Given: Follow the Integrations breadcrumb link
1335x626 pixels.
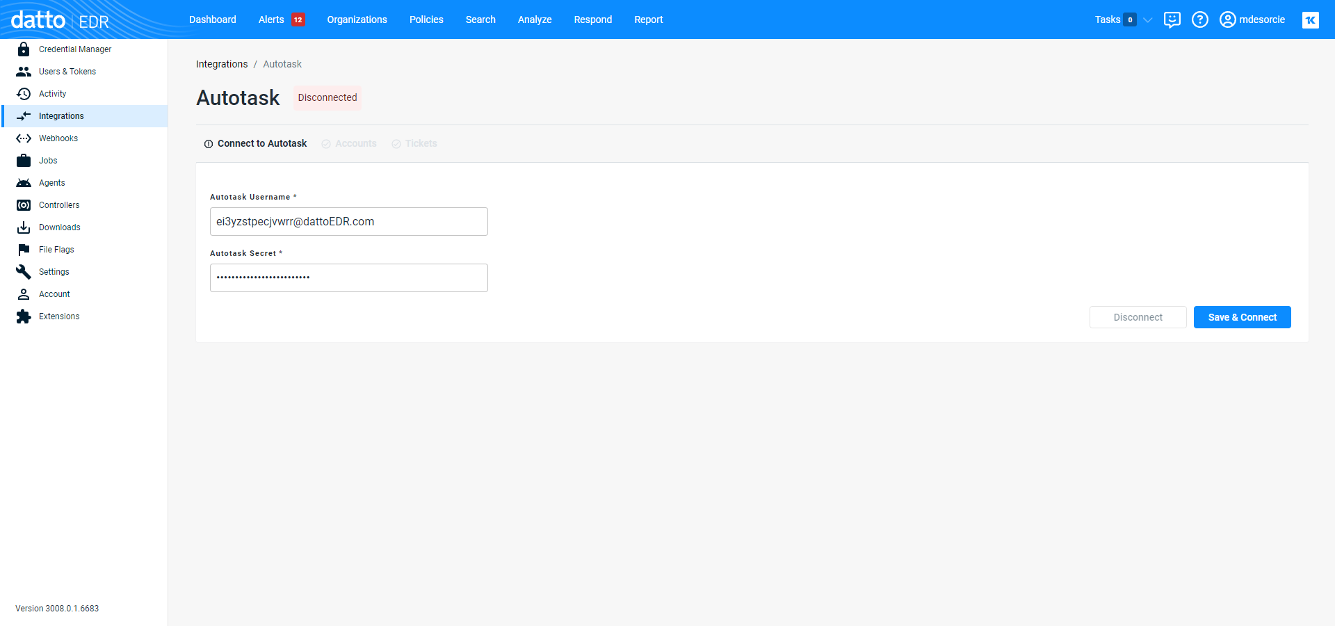Looking at the screenshot, I should pos(222,64).
